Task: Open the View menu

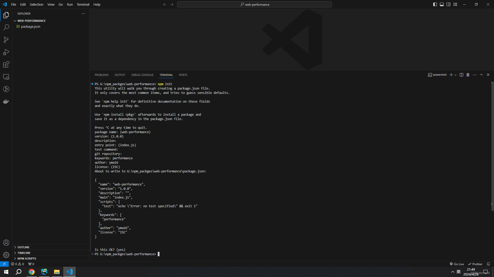Action: click(51, 4)
